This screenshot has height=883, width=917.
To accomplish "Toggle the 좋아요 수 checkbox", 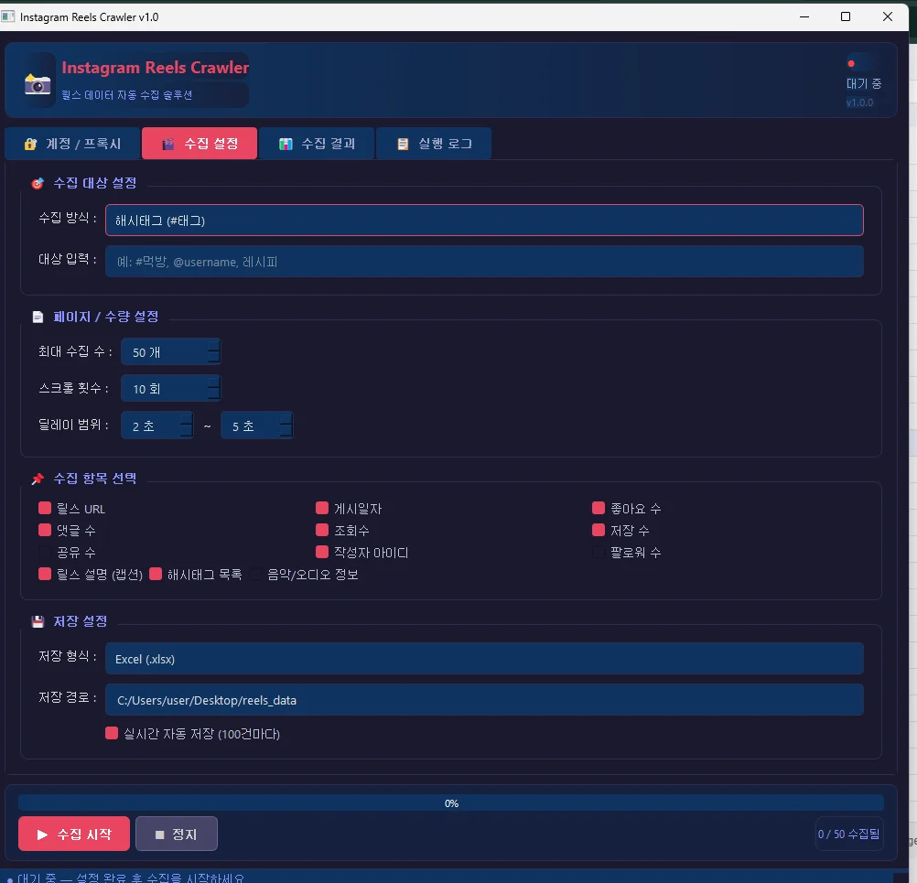I will click(599, 508).
